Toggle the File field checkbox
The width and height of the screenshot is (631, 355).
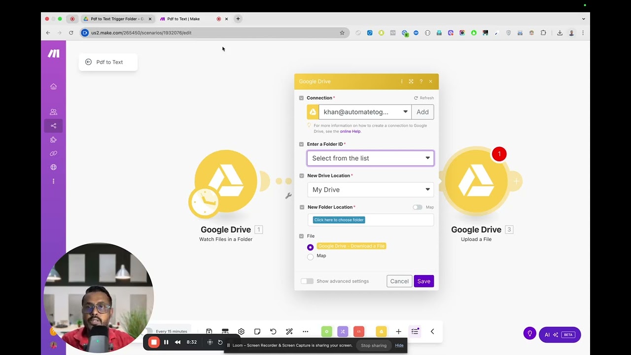[302, 236]
